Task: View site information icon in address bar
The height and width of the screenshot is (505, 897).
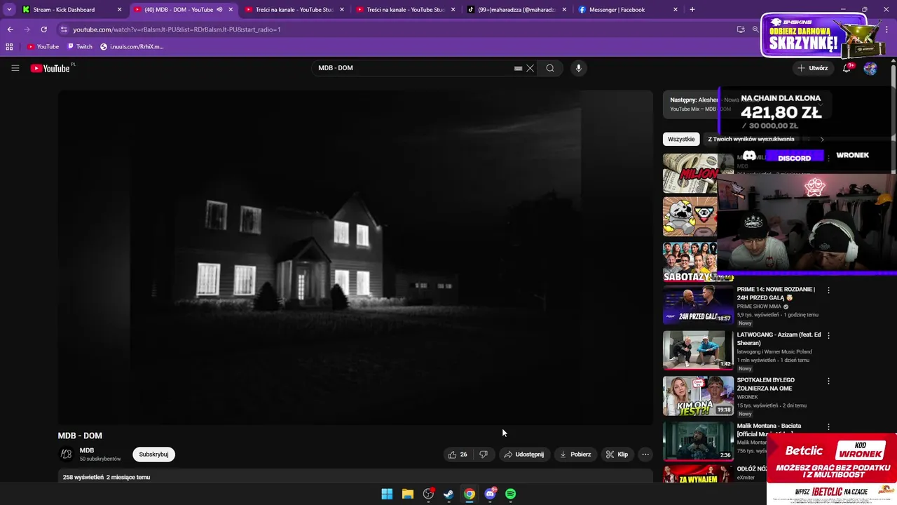Action: 64,29
